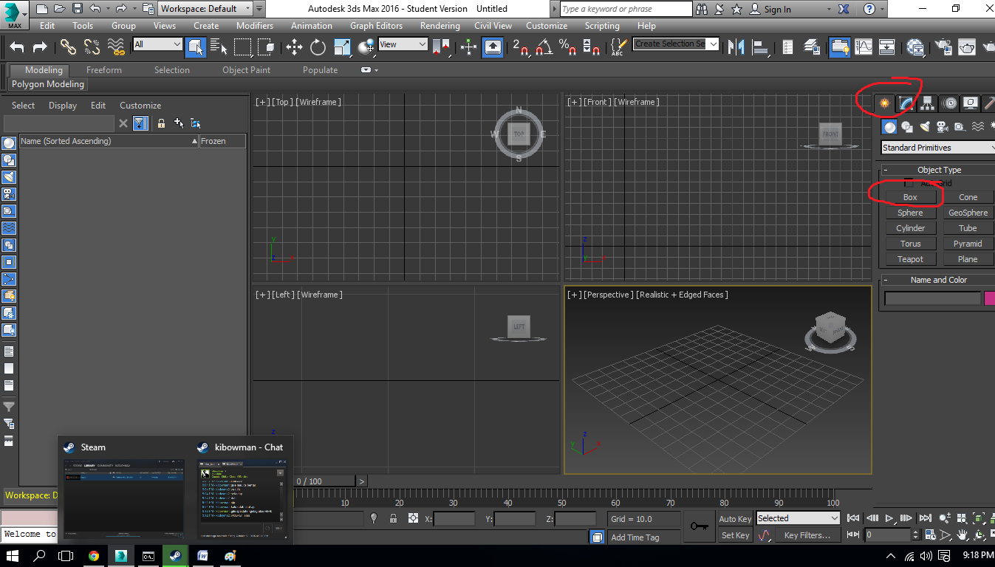Toggle Set Key animation mode
The height and width of the screenshot is (567, 995).
point(735,535)
